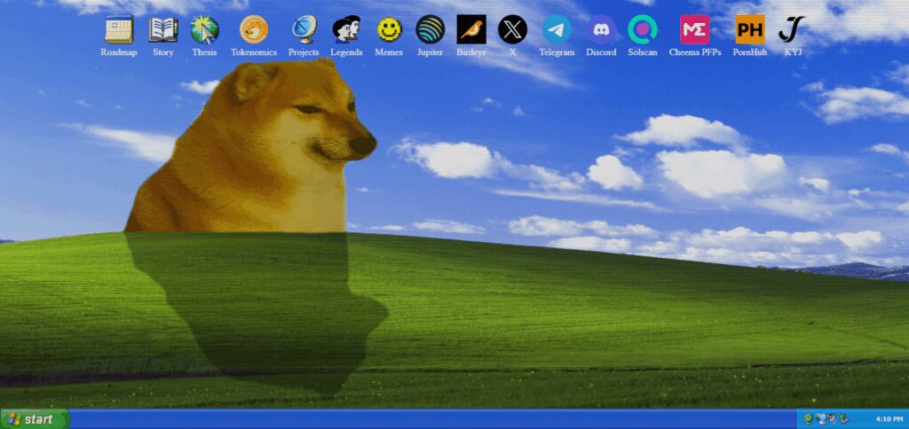Click the Start button

click(35, 419)
